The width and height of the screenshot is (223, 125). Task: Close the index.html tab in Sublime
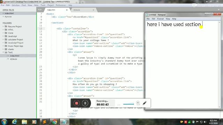[x=67, y=10]
